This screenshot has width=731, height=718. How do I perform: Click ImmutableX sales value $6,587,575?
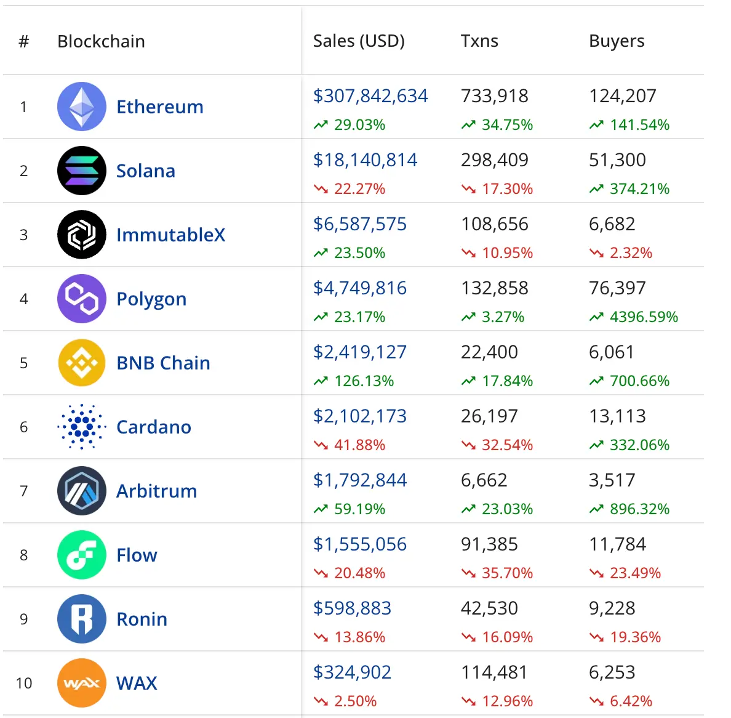coord(360,224)
